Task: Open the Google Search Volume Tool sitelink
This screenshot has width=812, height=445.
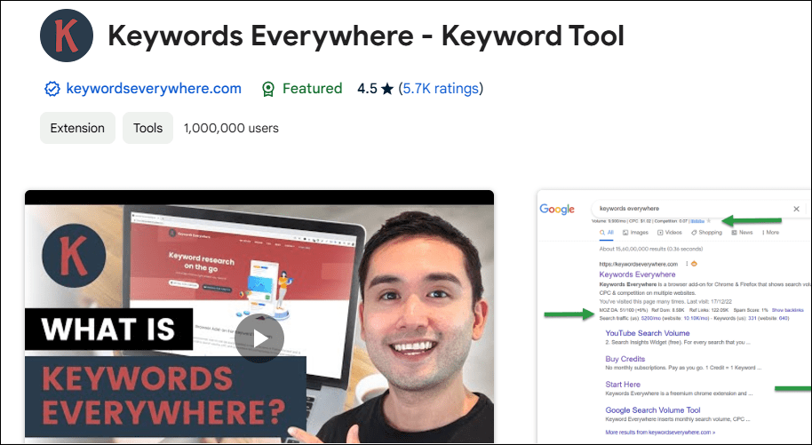Action: (652, 409)
